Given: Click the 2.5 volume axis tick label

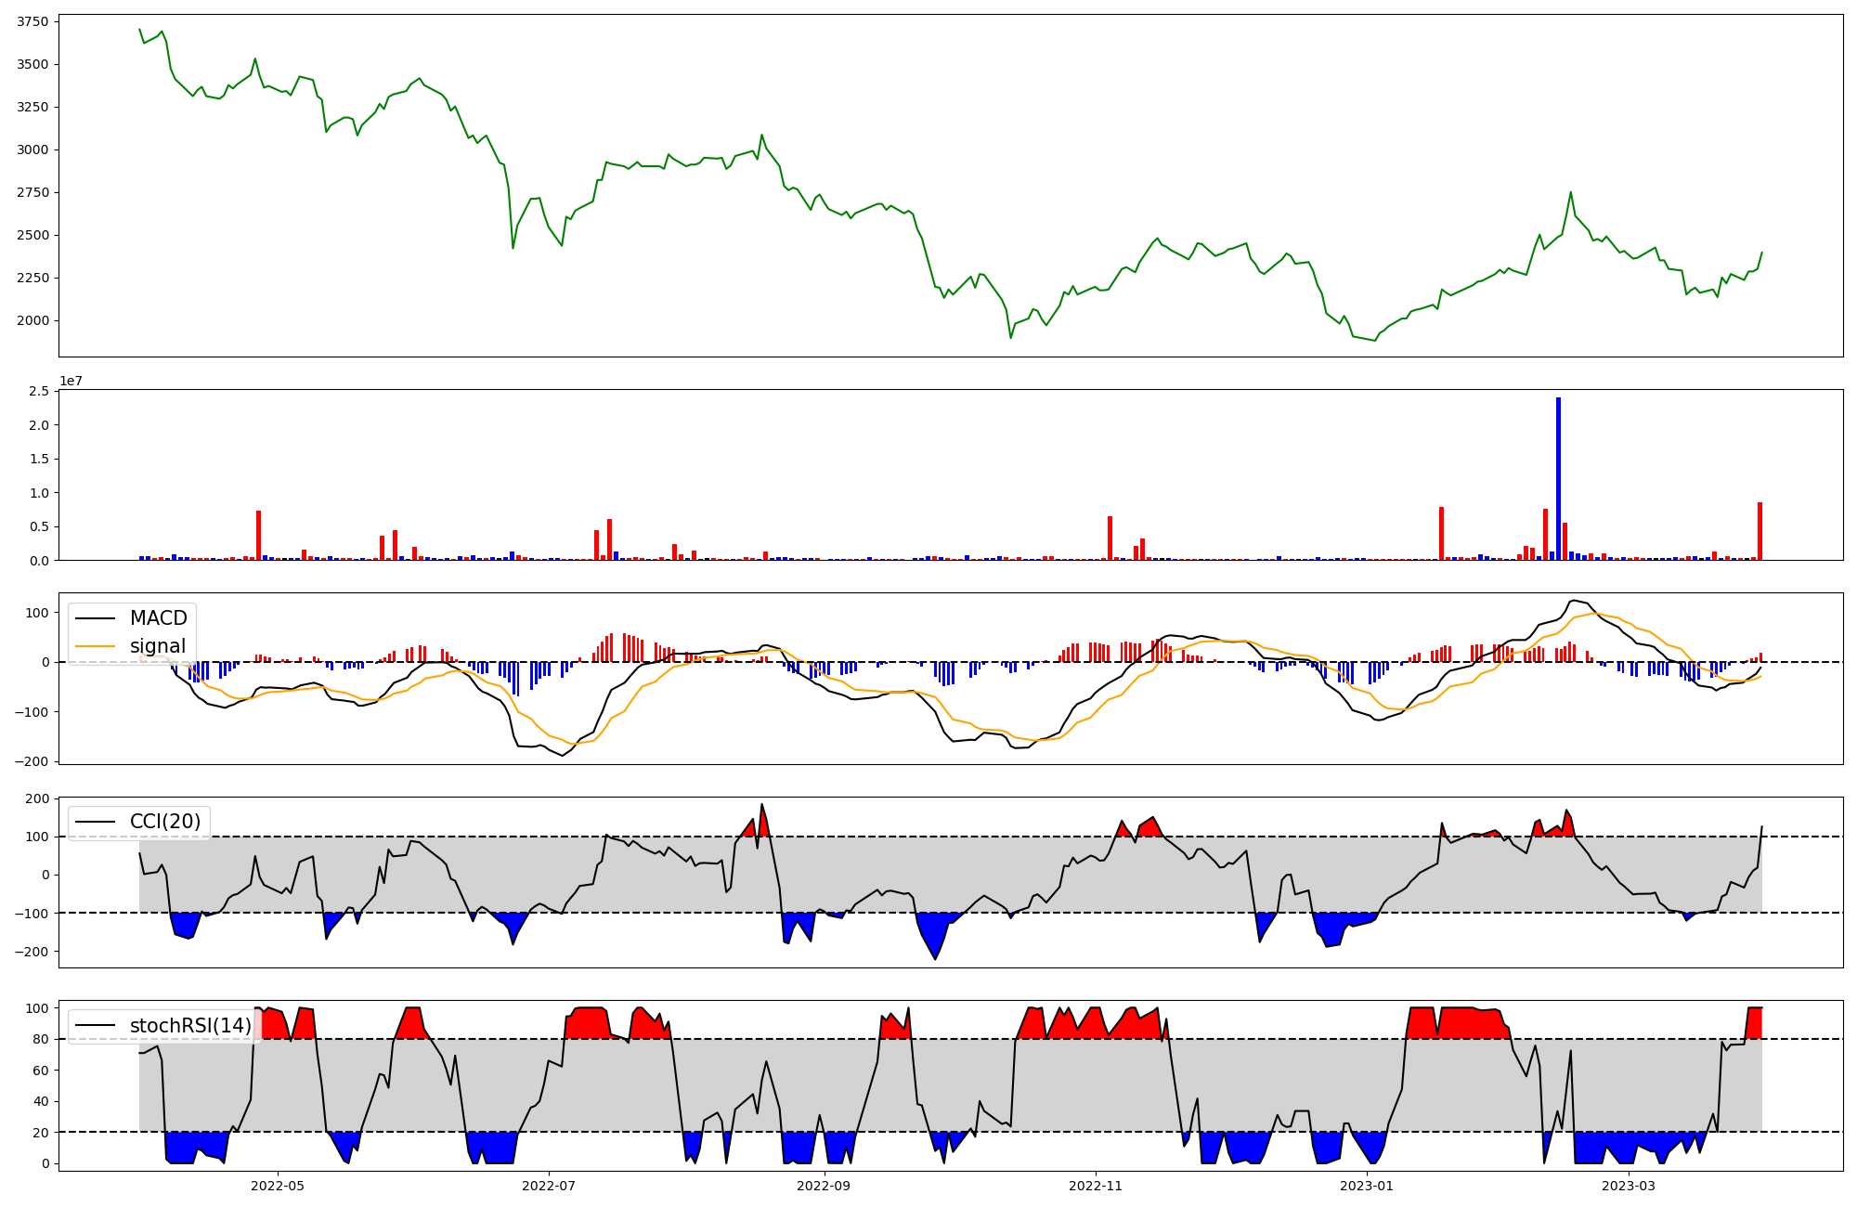Looking at the screenshot, I should 39,392.
